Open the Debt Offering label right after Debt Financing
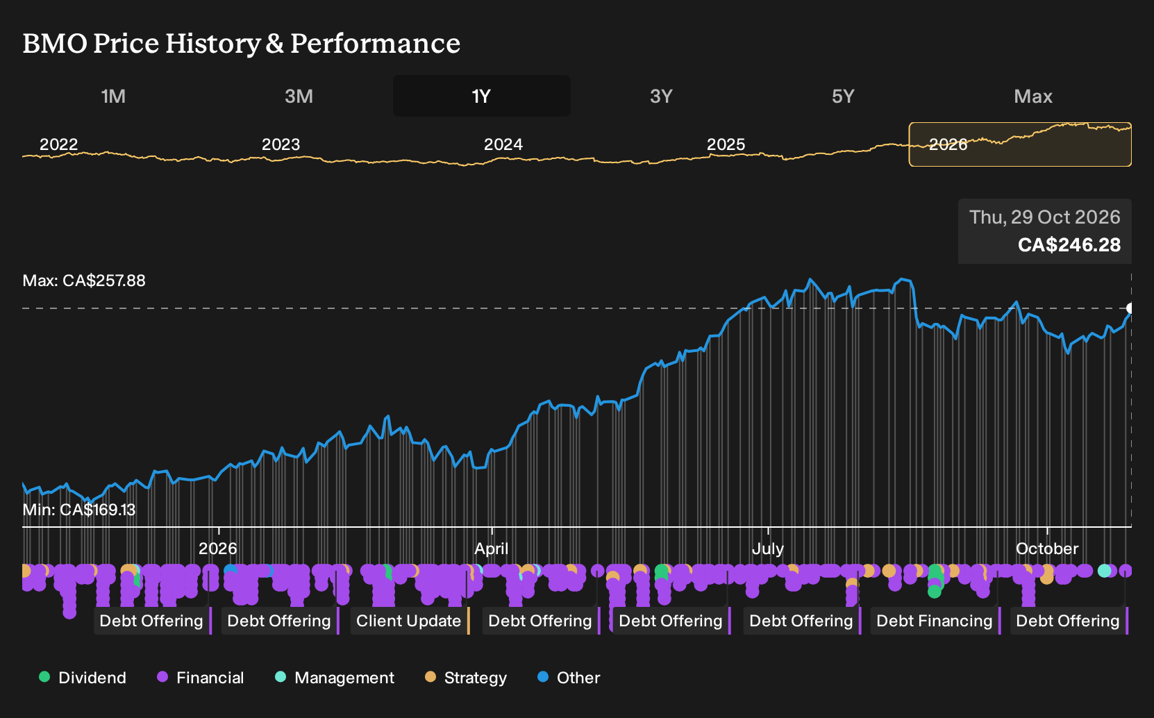Image resolution: width=1154 pixels, height=718 pixels. click(1068, 621)
